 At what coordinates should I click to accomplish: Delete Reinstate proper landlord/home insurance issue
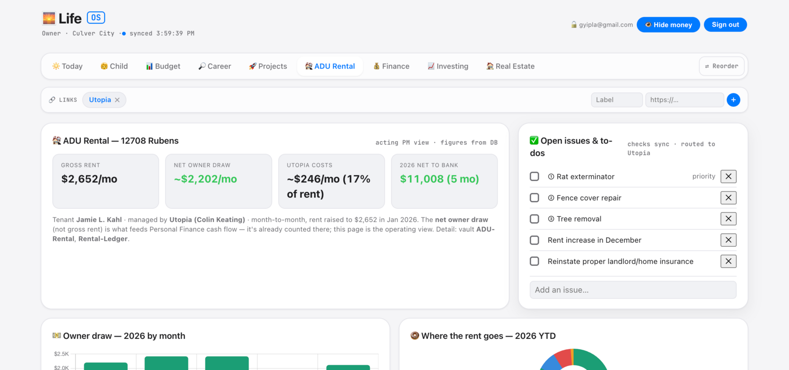[728, 261]
